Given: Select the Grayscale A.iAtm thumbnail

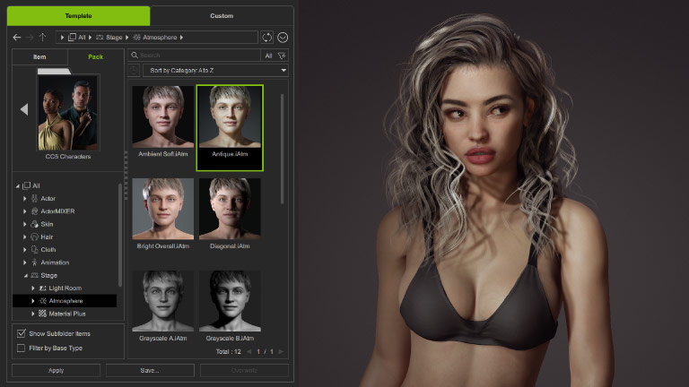Looking at the screenshot, I should tap(163, 301).
